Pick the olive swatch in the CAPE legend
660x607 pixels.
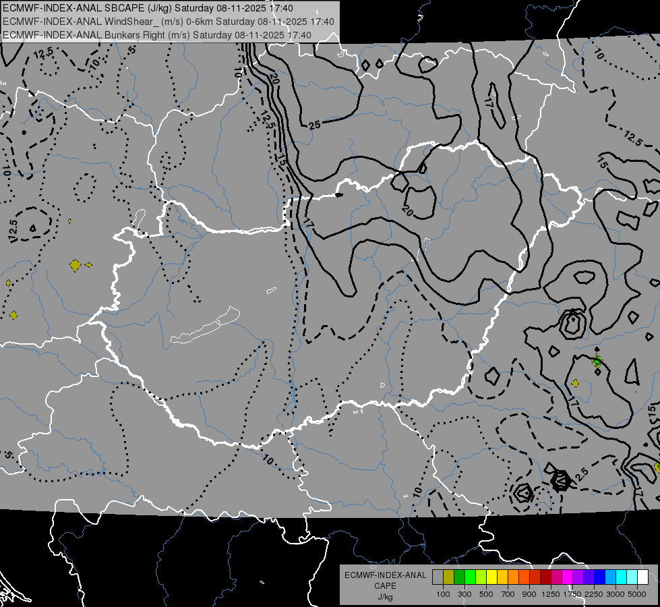449,577
